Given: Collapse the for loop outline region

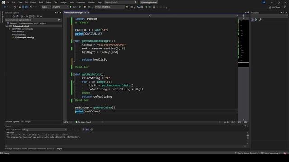Looking at the screenshot, I should (x=74, y=82).
